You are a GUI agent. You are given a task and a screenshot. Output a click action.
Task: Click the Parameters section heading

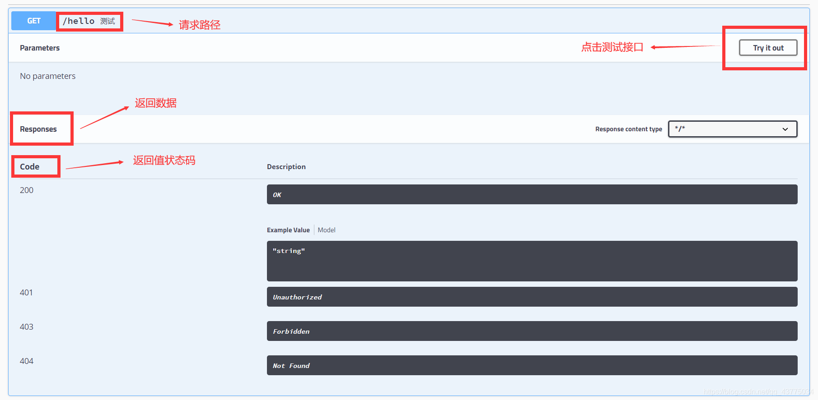(x=40, y=48)
